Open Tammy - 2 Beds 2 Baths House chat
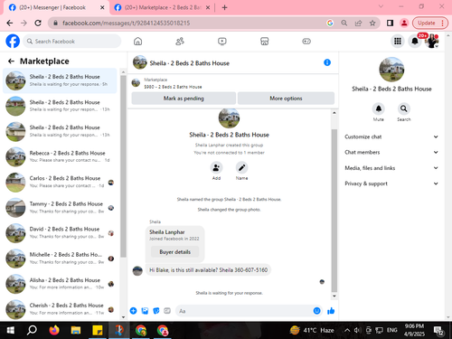 click(60, 208)
